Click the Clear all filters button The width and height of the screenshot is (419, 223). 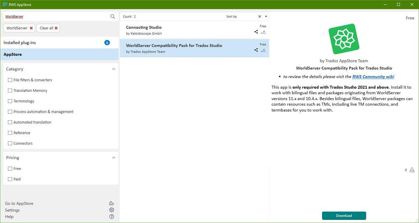coord(48,28)
